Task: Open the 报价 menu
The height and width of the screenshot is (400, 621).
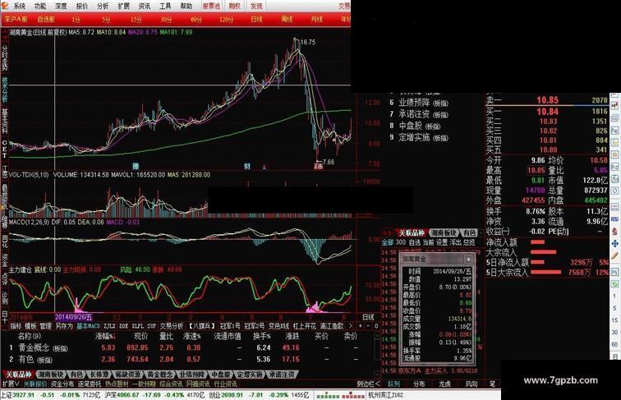Action: (x=82, y=6)
